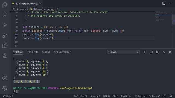
Task: Click the breadcrumb trailing ellipsis
Action: 60,9
